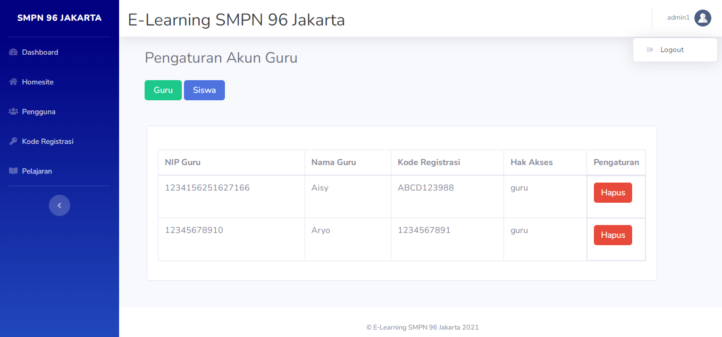Click the logout arrow icon in dropdown

coord(650,50)
